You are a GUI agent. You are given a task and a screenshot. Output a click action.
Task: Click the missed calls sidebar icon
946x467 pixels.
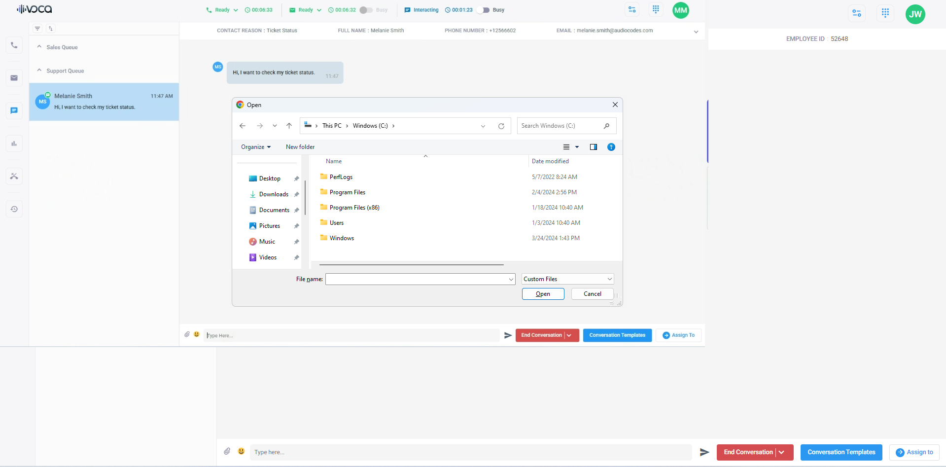14,176
